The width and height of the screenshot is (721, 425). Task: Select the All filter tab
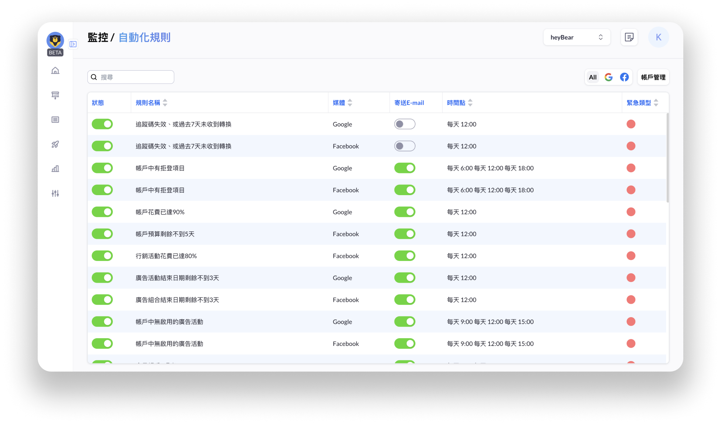(x=593, y=77)
